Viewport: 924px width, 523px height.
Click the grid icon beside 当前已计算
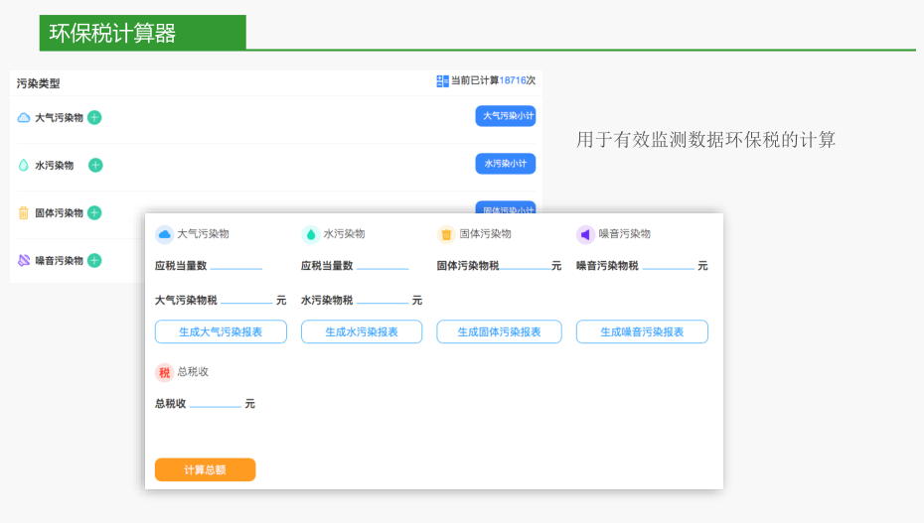click(x=442, y=81)
